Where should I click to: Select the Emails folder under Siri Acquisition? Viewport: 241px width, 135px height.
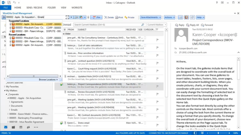click(x=14, y=110)
